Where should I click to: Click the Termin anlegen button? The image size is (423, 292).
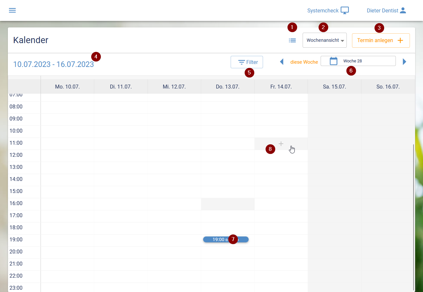coord(381,40)
